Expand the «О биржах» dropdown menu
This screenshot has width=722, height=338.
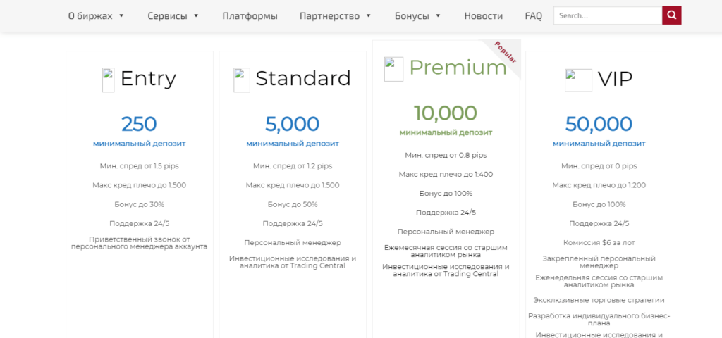click(x=96, y=15)
